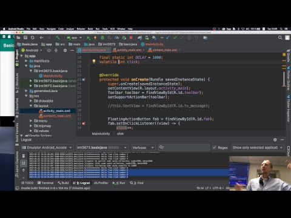Image resolution: width=291 pixels, height=218 pixels.
Task: Open the Profiler tool window tab
Action: point(101,183)
